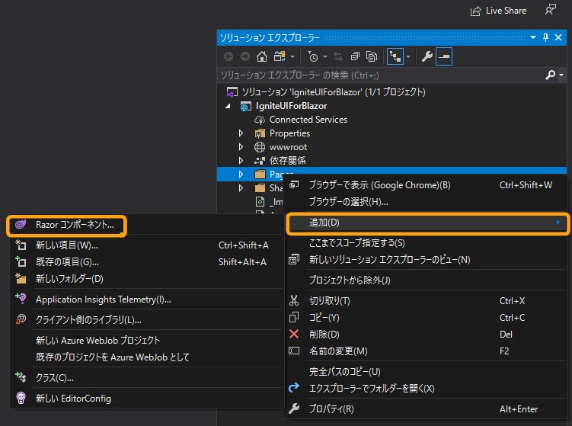Pin the Solution Explorer panel

tap(545, 37)
